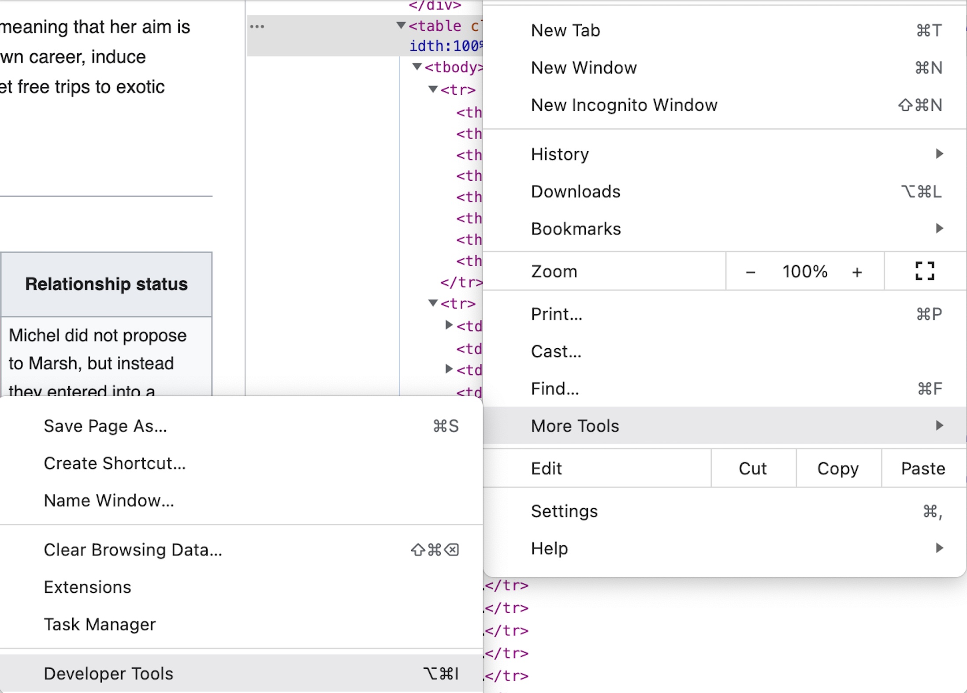The image size is (967, 693).
Task: Open the Help submenu arrow
Action: pos(939,548)
